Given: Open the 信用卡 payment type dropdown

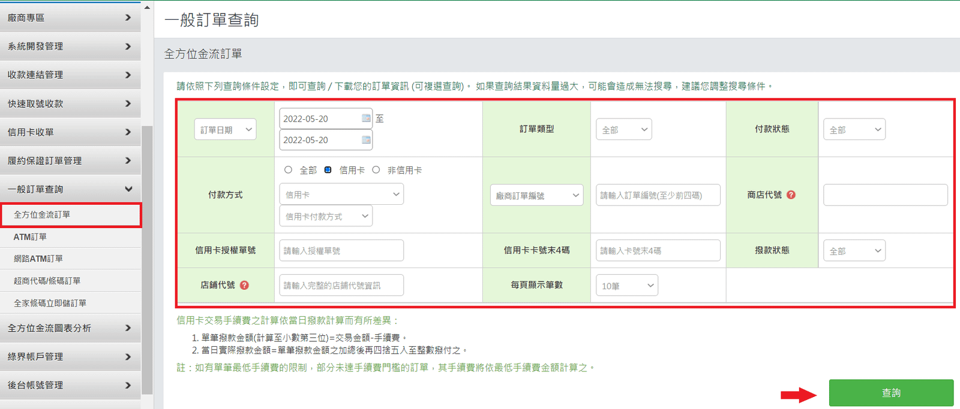Looking at the screenshot, I should (x=341, y=194).
